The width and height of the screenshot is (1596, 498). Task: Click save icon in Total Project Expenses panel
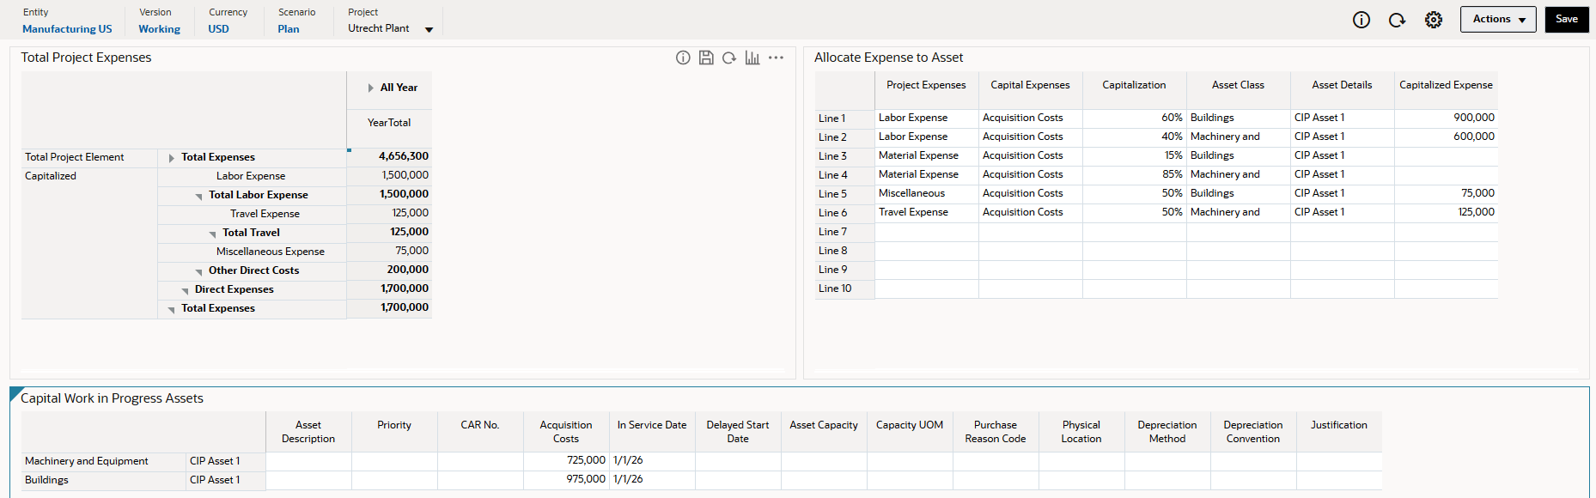(x=706, y=58)
